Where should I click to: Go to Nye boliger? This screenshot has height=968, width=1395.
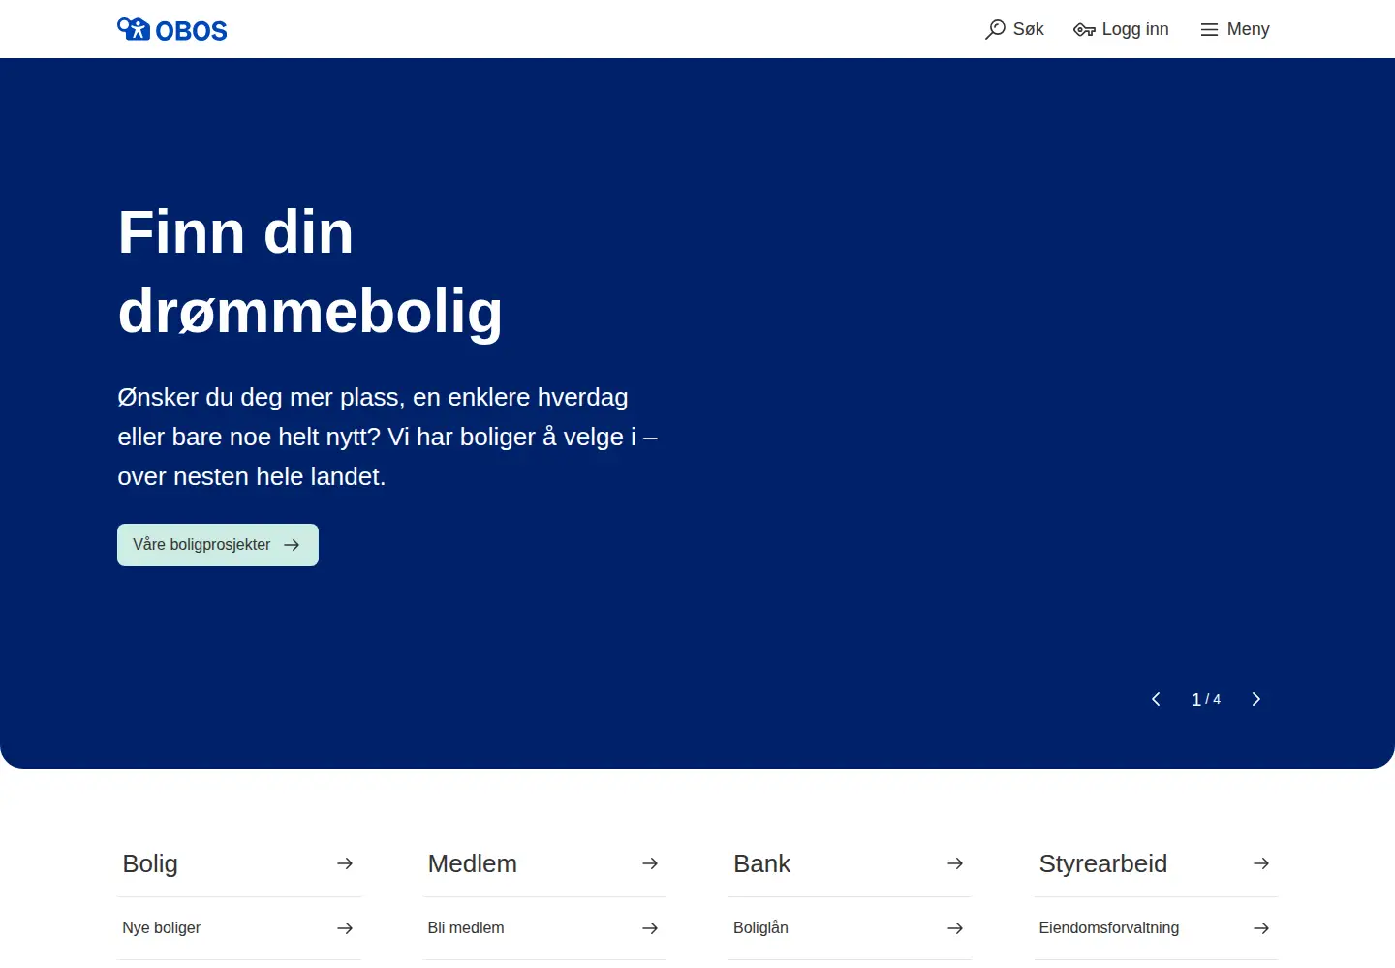coord(239,928)
